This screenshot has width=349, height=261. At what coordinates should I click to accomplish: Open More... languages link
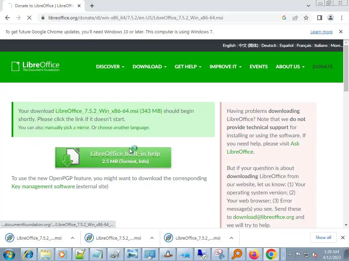[336, 46]
